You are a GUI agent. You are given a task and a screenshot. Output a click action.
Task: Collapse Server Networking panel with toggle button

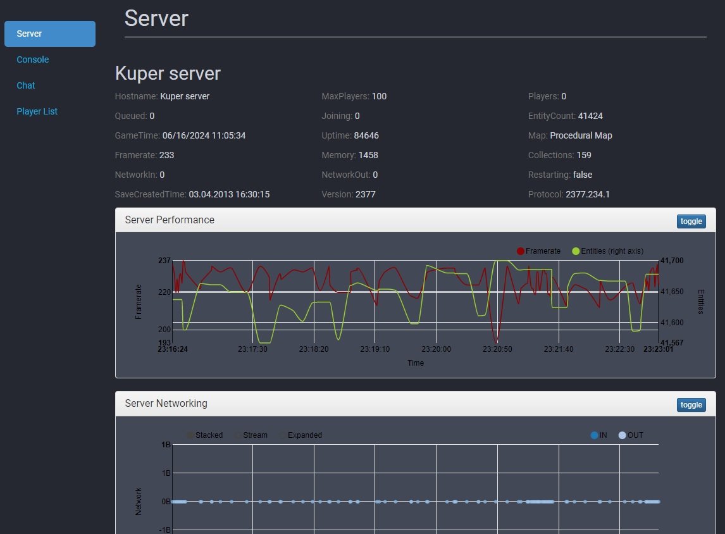[x=691, y=405]
